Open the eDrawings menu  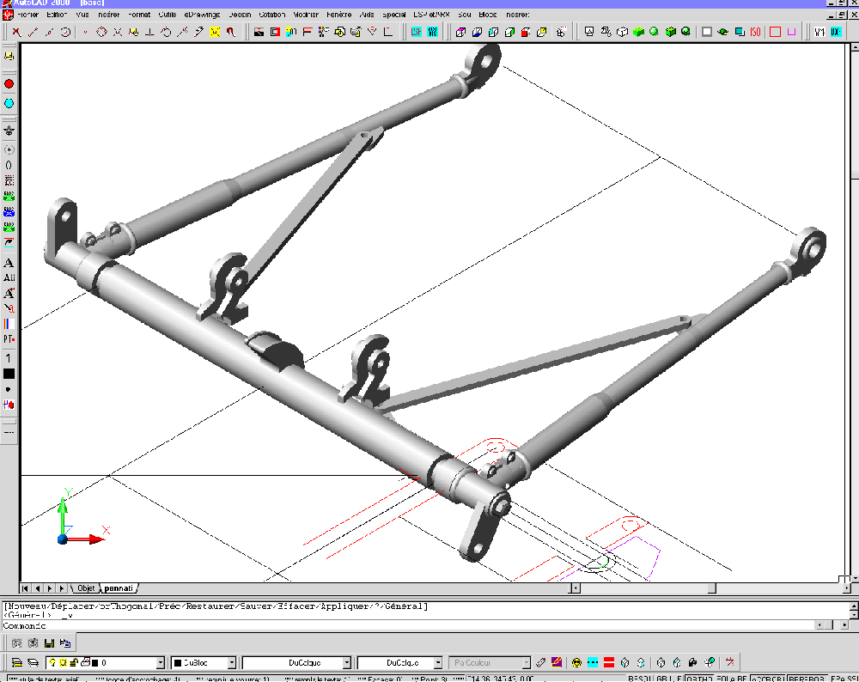pyautogui.click(x=202, y=15)
